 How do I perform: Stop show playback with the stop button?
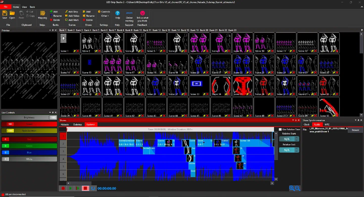(x=85, y=188)
